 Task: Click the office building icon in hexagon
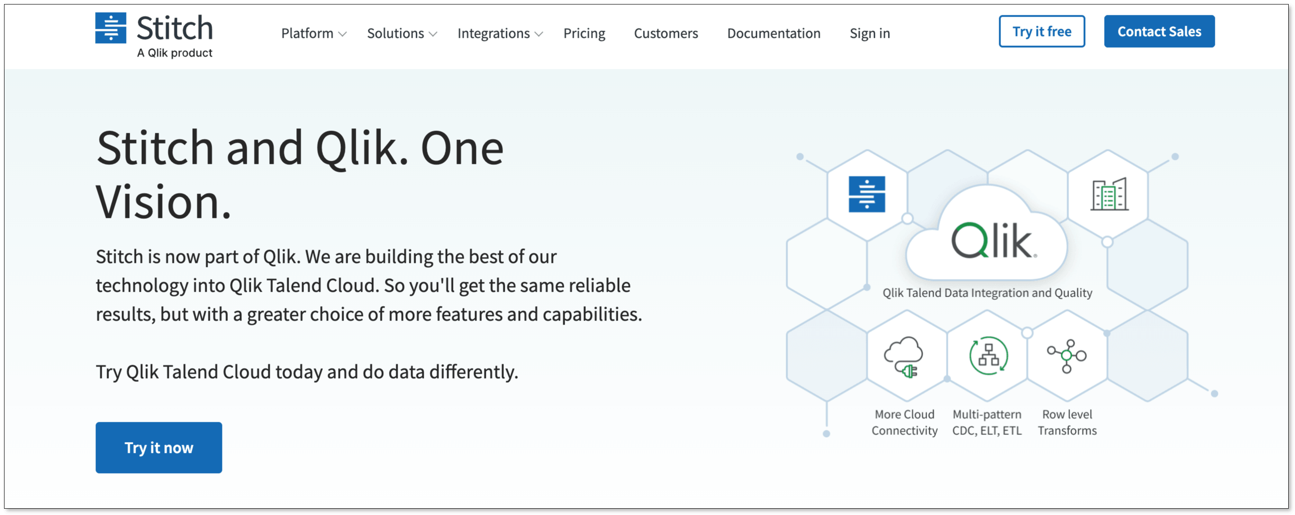(x=1109, y=194)
